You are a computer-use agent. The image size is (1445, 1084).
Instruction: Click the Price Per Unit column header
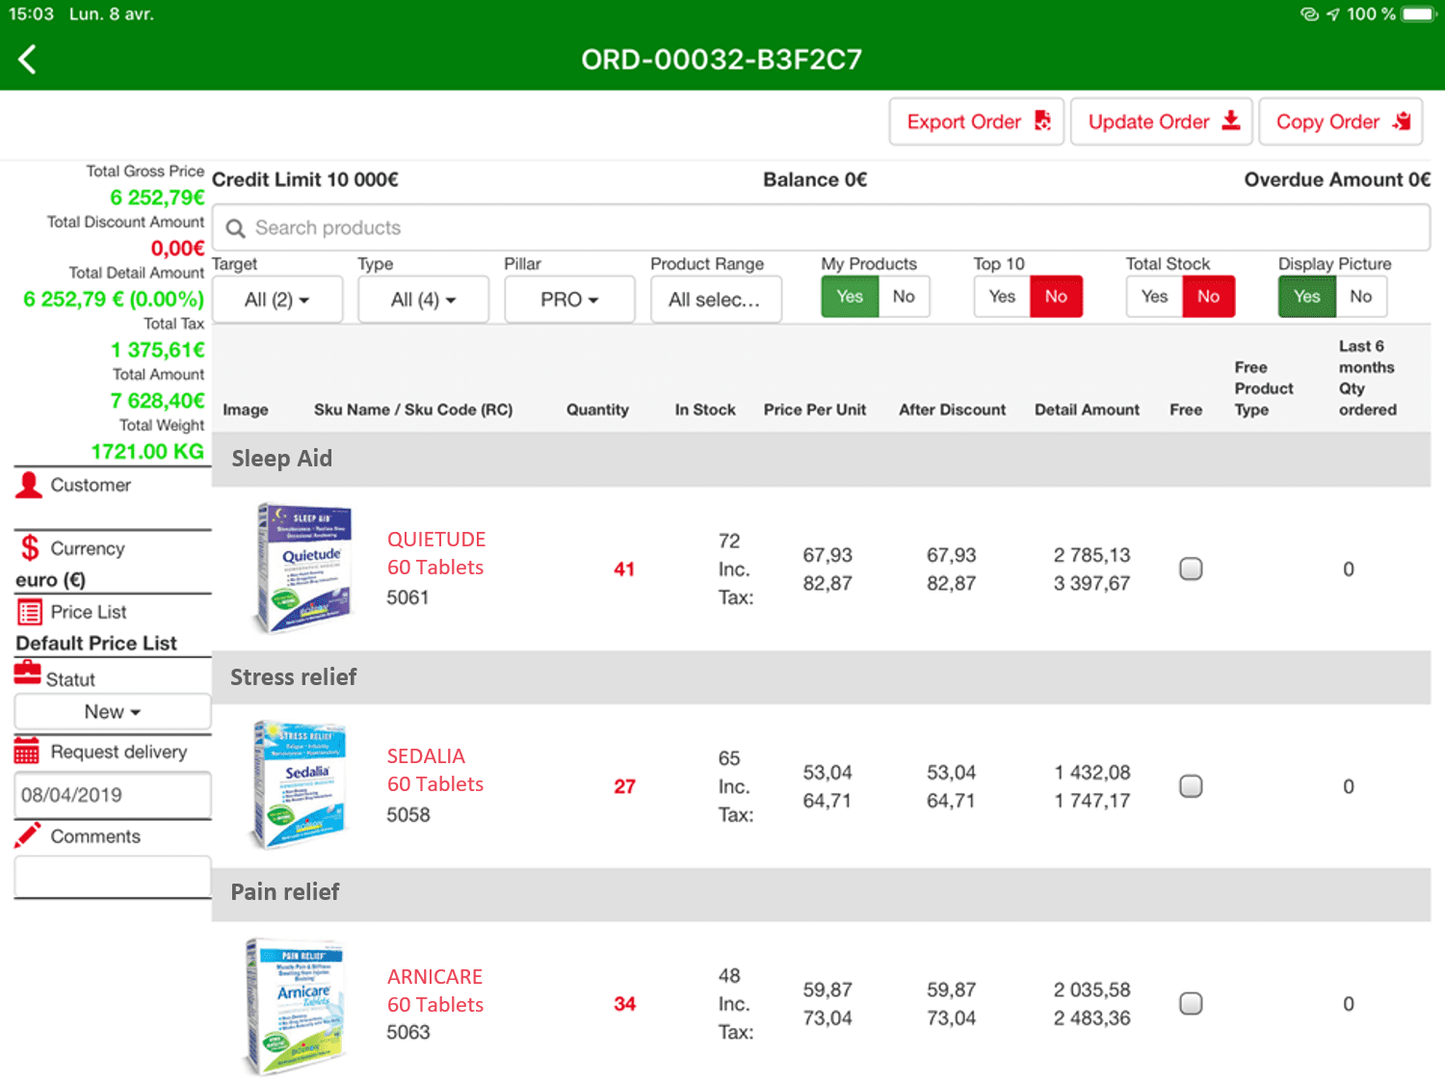tap(815, 410)
